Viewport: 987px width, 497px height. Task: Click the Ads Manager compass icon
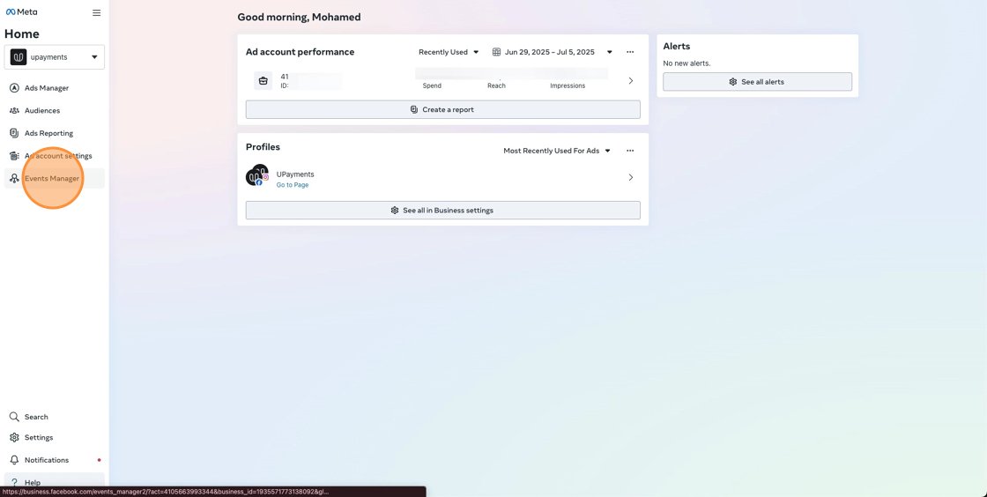tap(14, 88)
